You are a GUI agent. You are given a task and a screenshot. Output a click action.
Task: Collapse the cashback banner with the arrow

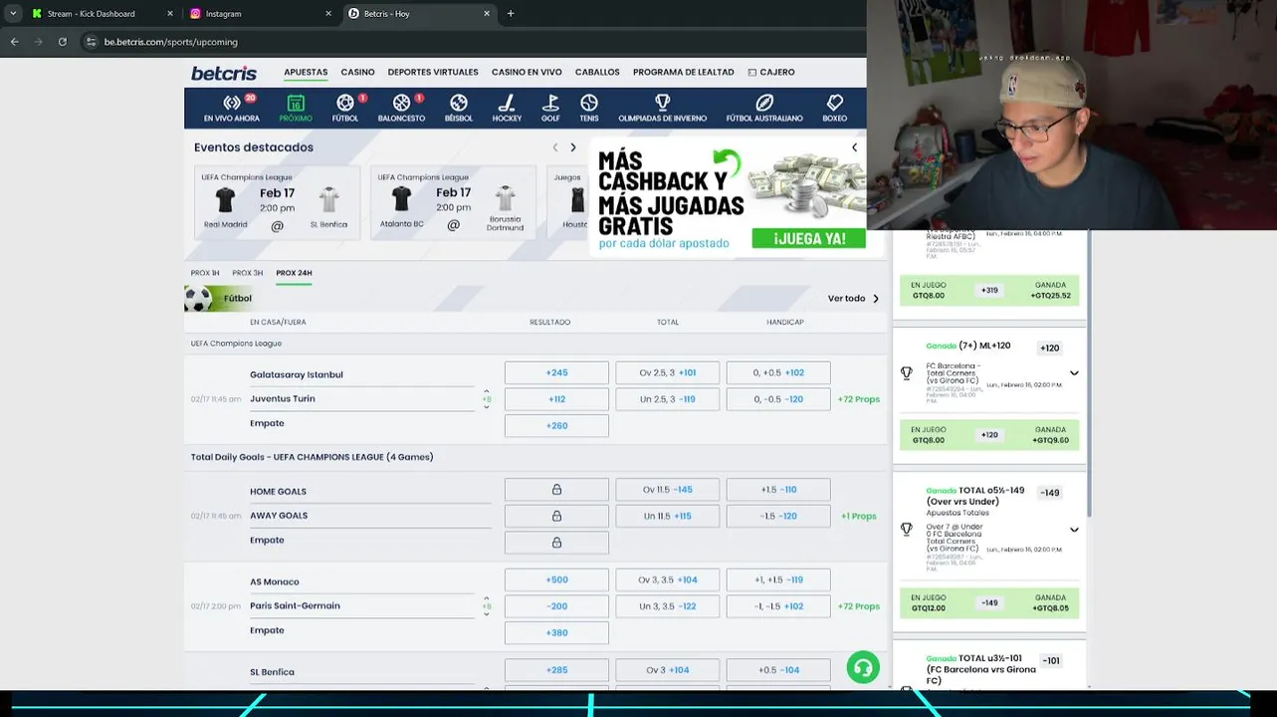tap(854, 147)
